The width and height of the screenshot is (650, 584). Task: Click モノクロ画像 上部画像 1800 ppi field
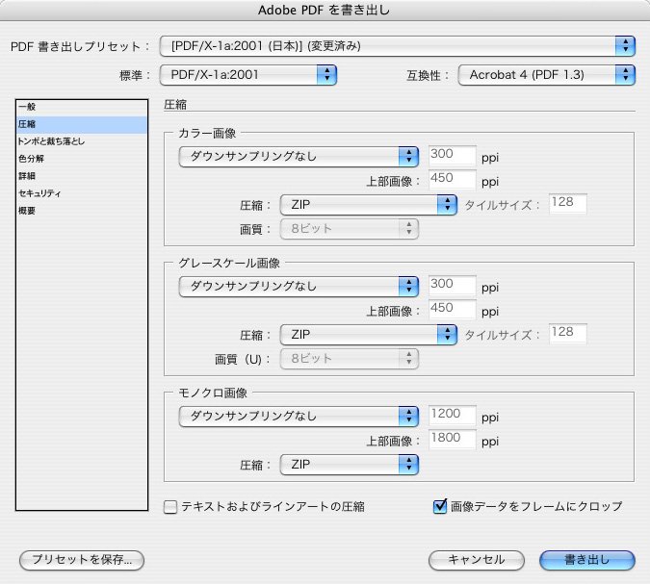pos(453,440)
